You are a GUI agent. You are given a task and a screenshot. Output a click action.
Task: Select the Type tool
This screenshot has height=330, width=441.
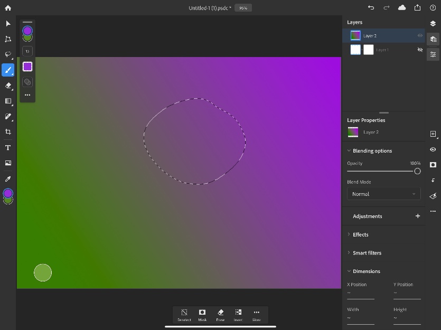pyautogui.click(x=8, y=148)
